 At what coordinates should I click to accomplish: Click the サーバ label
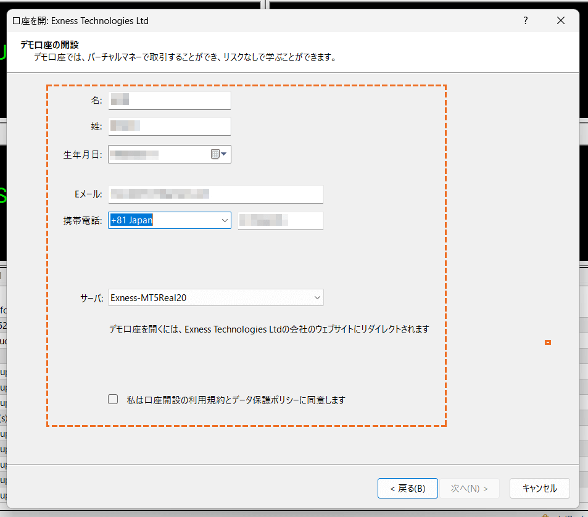tap(91, 298)
